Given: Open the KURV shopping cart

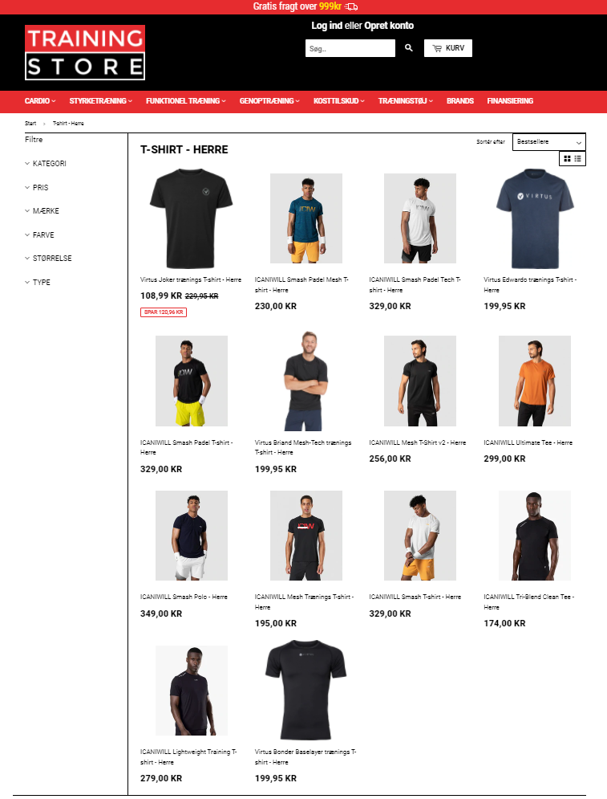Looking at the screenshot, I should pyautogui.click(x=447, y=48).
